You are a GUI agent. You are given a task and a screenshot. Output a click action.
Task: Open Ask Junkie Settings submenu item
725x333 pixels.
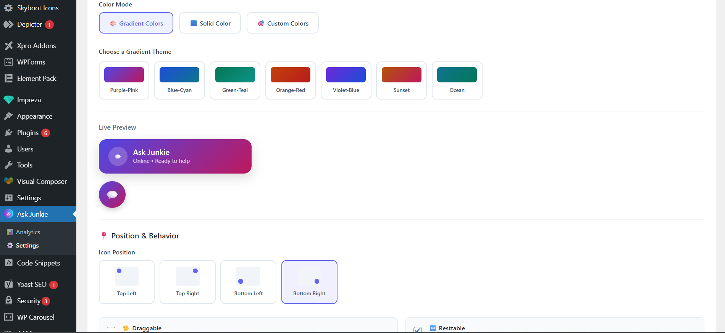pyautogui.click(x=38, y=246)
